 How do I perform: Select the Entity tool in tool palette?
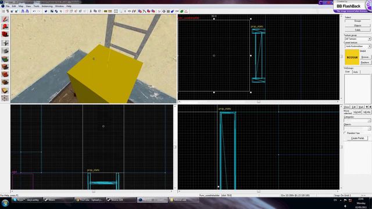[x=5, y=43]
